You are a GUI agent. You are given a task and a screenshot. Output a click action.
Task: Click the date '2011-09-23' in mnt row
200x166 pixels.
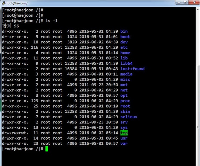(x=91, y=85)
